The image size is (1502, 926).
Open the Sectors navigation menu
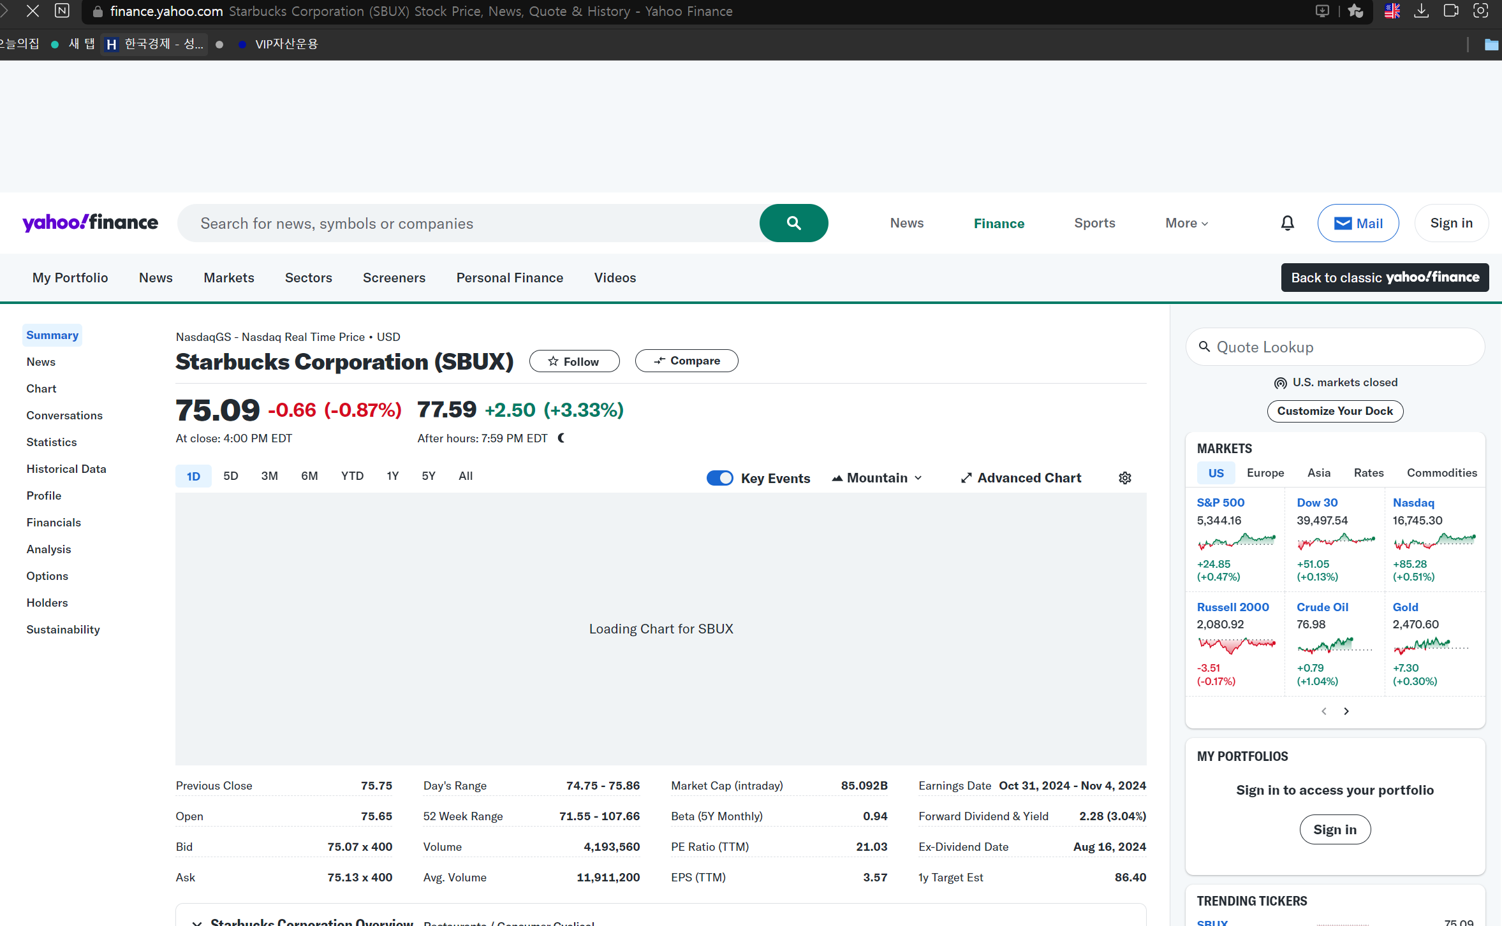[309, 278]
